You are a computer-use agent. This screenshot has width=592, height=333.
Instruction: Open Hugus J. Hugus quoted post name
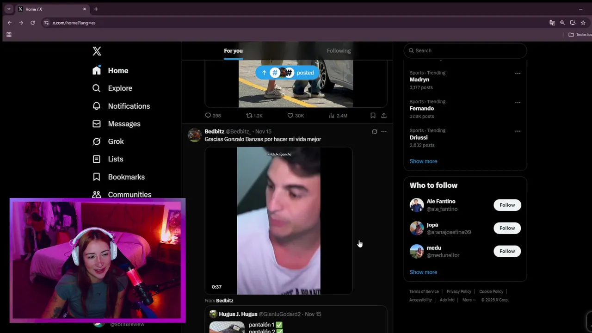click(x=238, y=314)
